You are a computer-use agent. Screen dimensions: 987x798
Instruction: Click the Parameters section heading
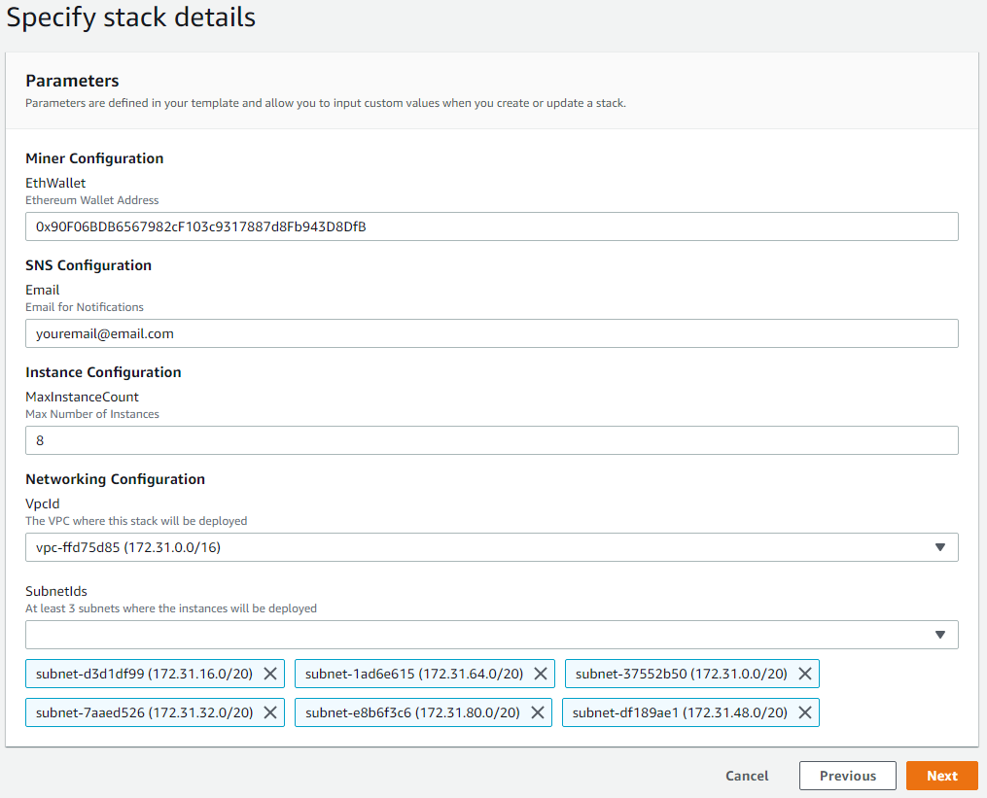pos(72,81)
